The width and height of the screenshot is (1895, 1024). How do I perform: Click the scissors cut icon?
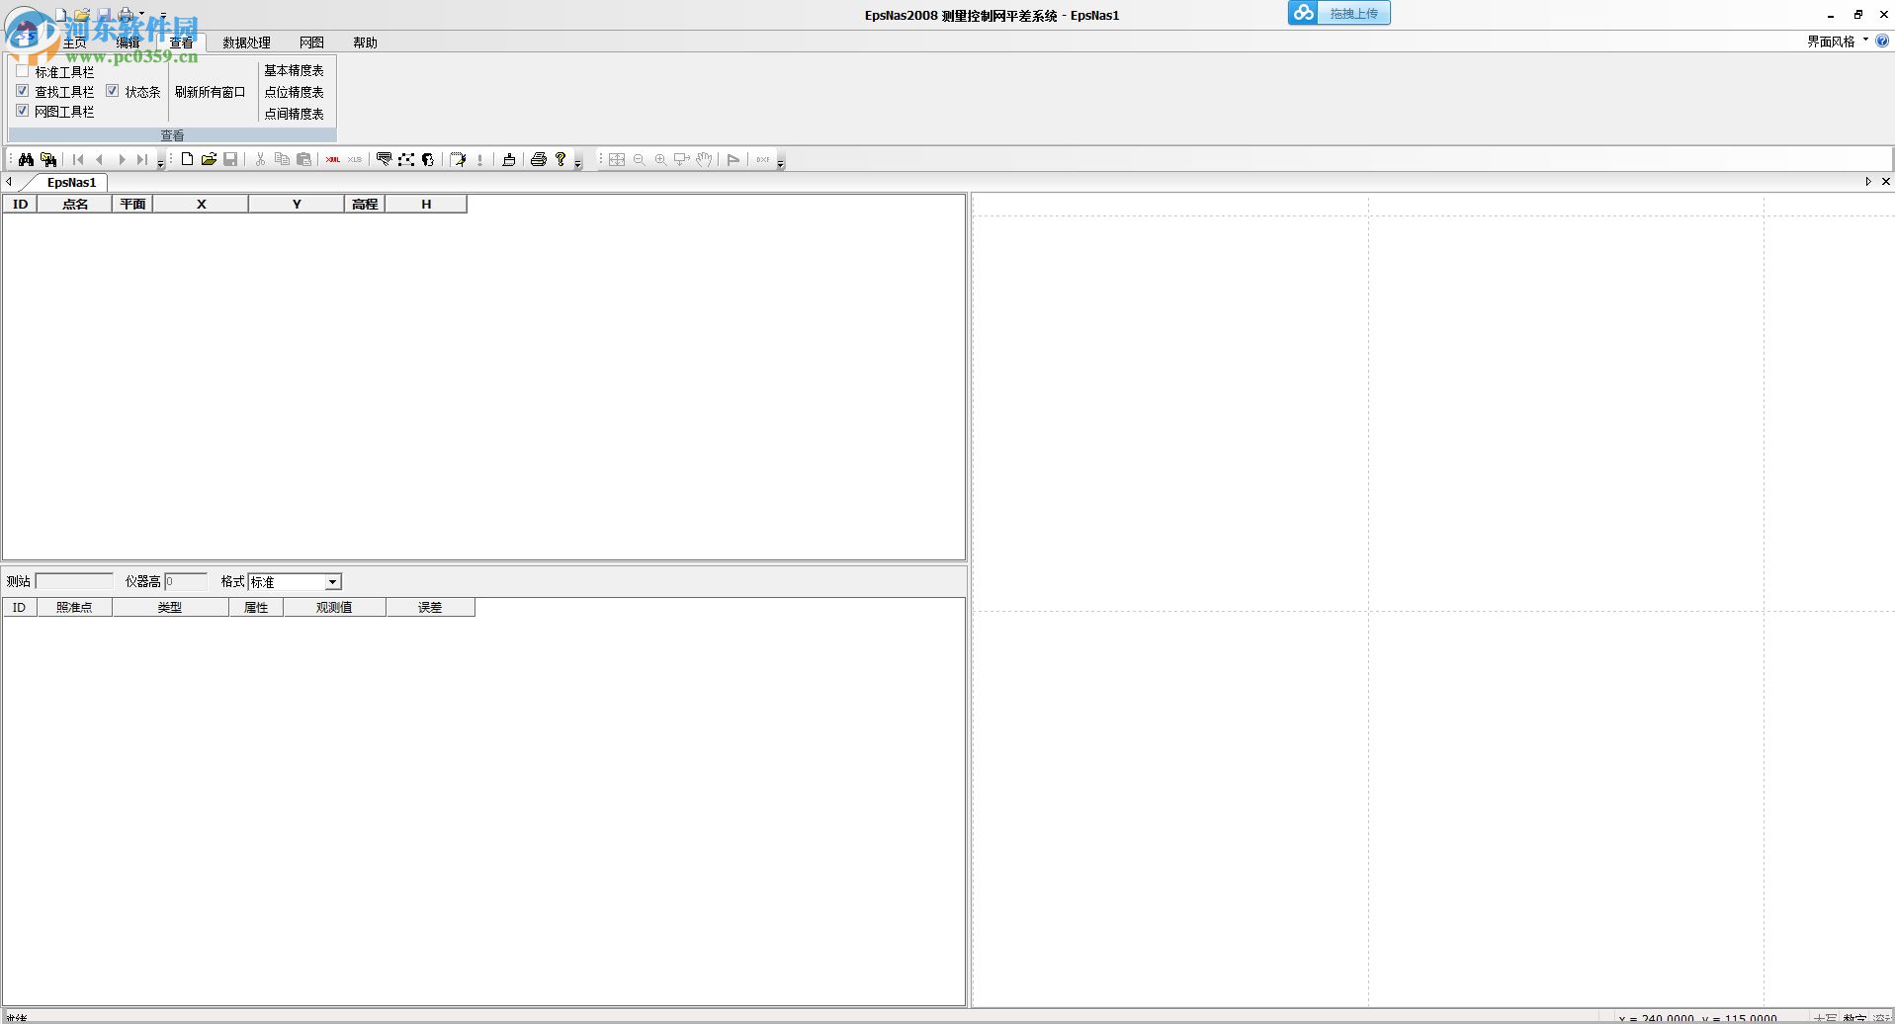click(260, 159)
